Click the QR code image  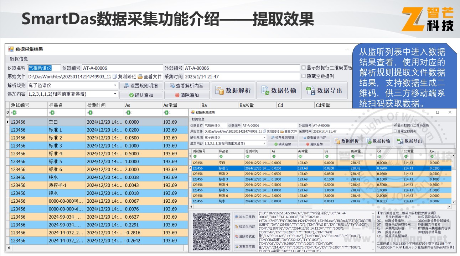[x=212, y=231]
